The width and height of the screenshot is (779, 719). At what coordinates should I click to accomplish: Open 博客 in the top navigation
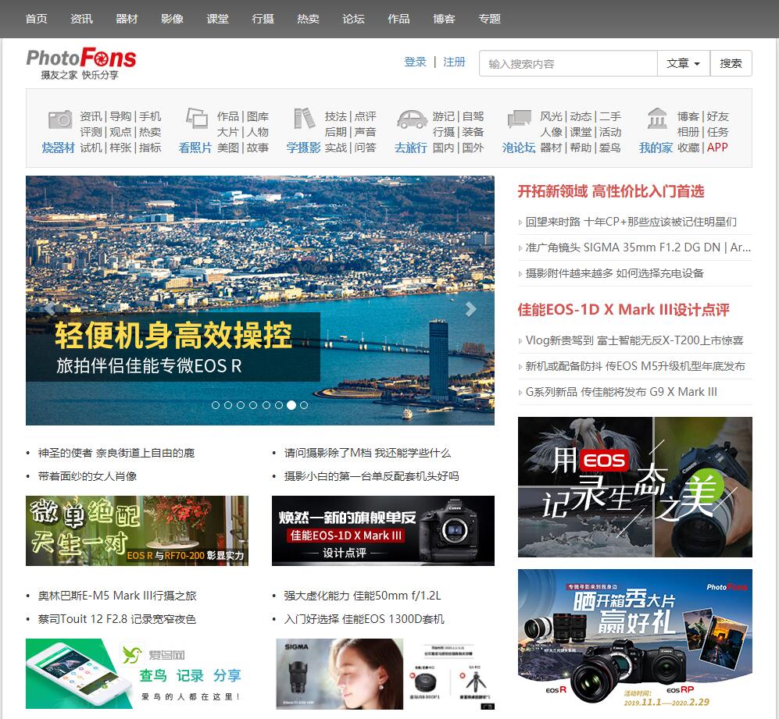(444, 19)
